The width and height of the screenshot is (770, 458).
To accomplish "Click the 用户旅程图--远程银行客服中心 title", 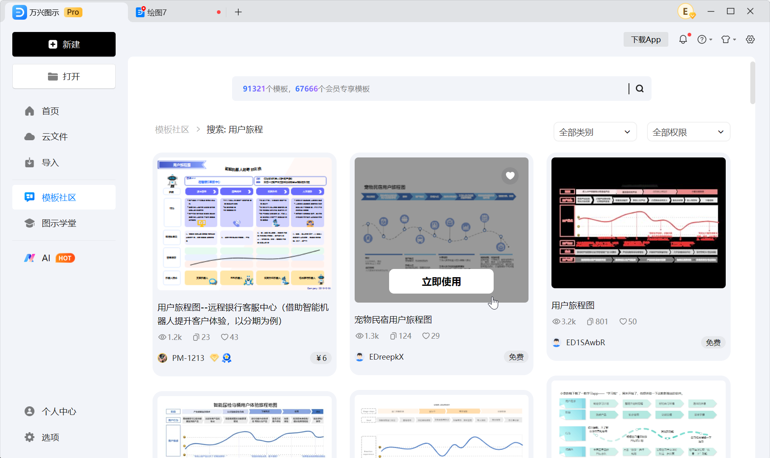I will click(x=243, y=314).
